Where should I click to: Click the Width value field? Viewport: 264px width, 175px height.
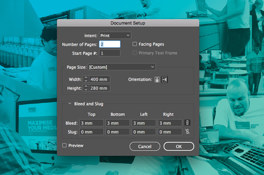tap(100, 79)
